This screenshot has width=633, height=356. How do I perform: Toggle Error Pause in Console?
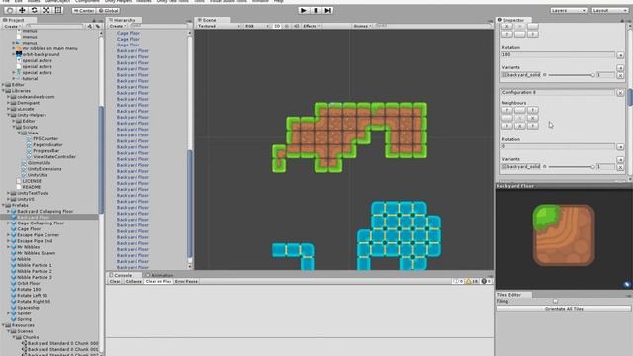[186, 281]
